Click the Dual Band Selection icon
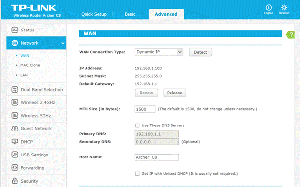Viewport: 300px width, 187px height. point(15,89)
